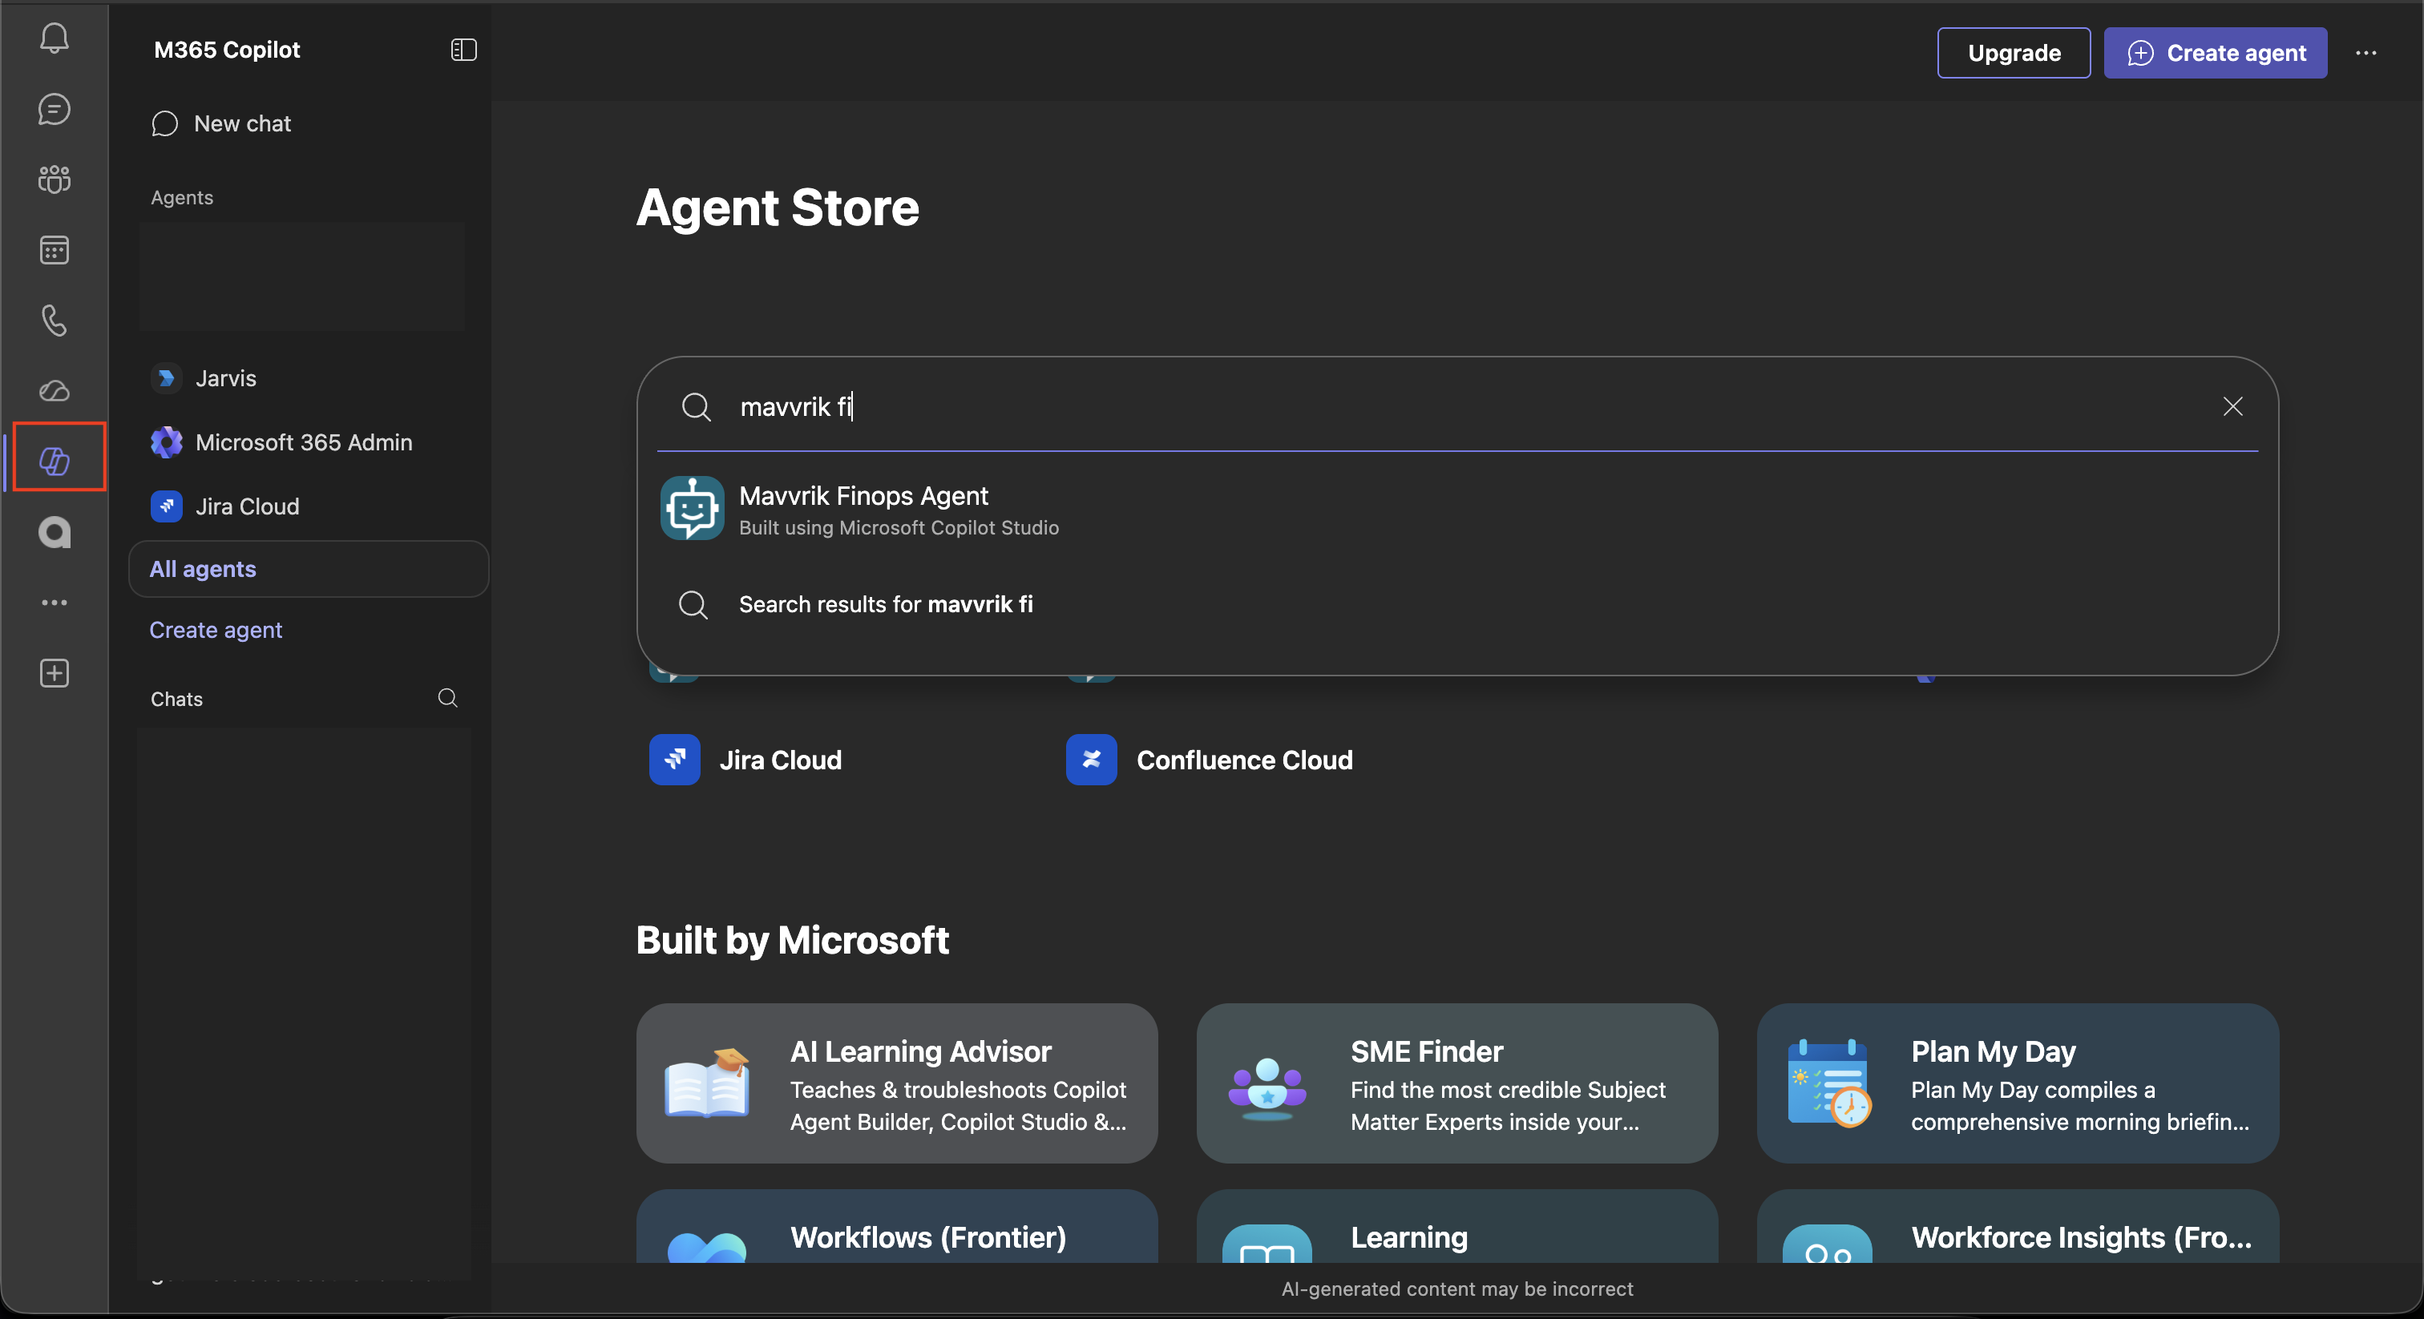The height and width of the screenshot is (1319, 2424).
Task: Show more apps via rail ellipsis
Action: tap(54, 602)
